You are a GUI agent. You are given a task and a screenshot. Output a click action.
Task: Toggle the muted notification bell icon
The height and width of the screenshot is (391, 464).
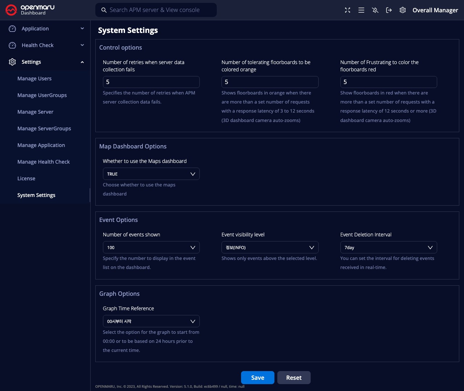click(x=375, y=10)
